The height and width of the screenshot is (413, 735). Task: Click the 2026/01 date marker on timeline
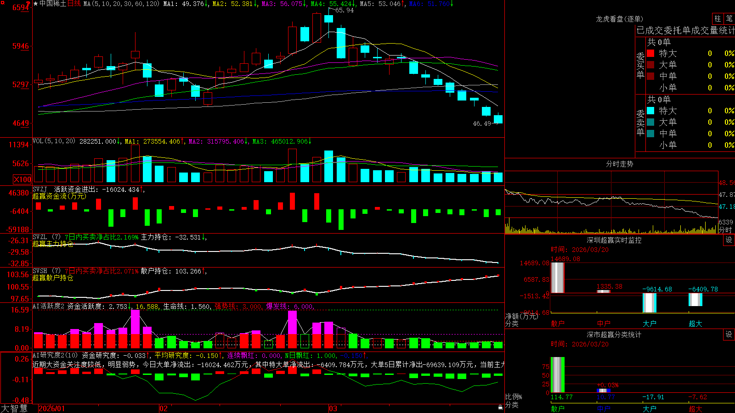coord(52,408)
